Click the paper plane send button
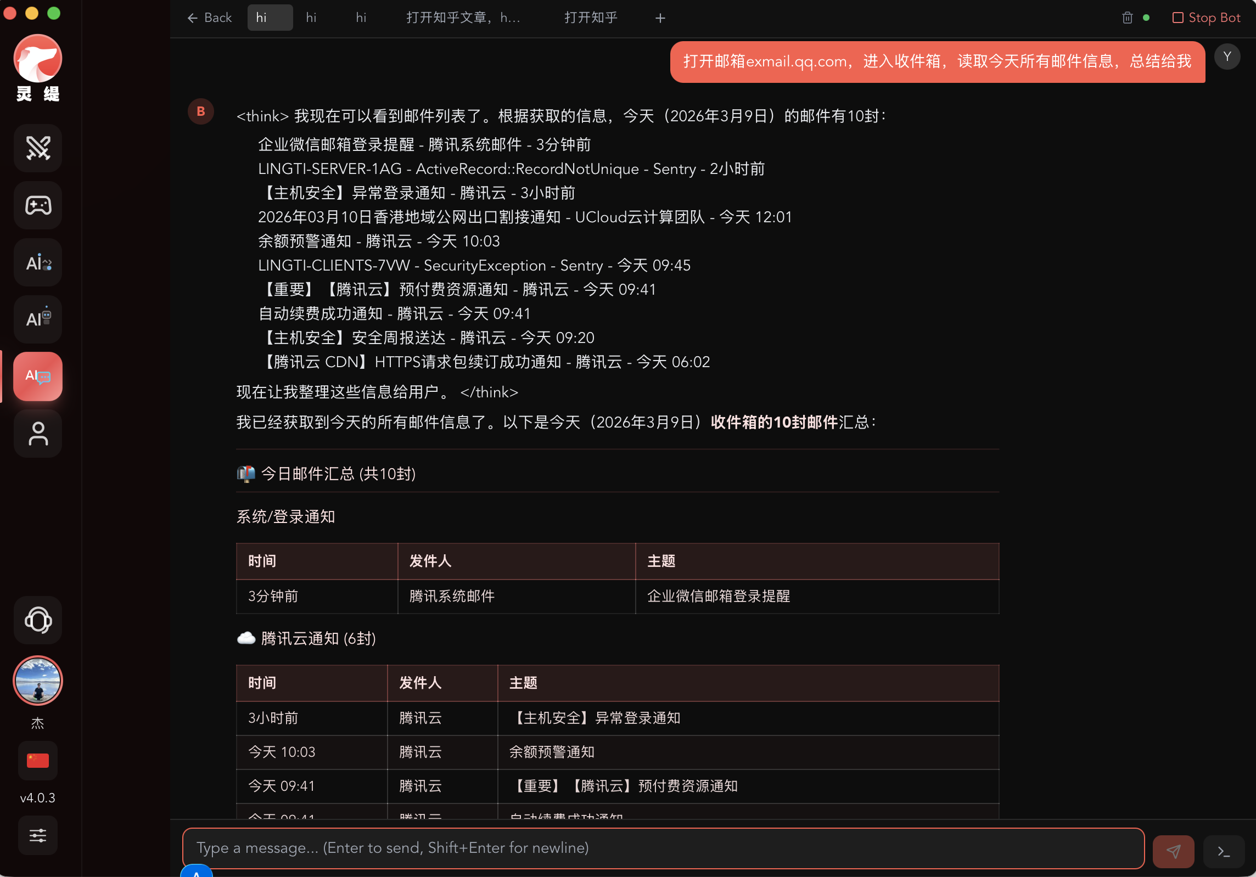Image resolution: width=1256 pixels, height=877 pixels. [x=1173, y=851]
